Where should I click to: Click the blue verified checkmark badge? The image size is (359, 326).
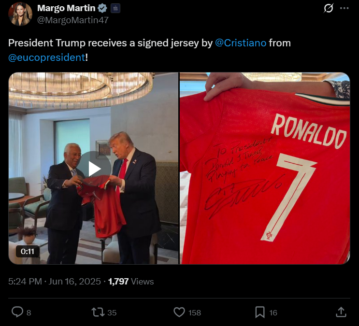tap(102, 8)
